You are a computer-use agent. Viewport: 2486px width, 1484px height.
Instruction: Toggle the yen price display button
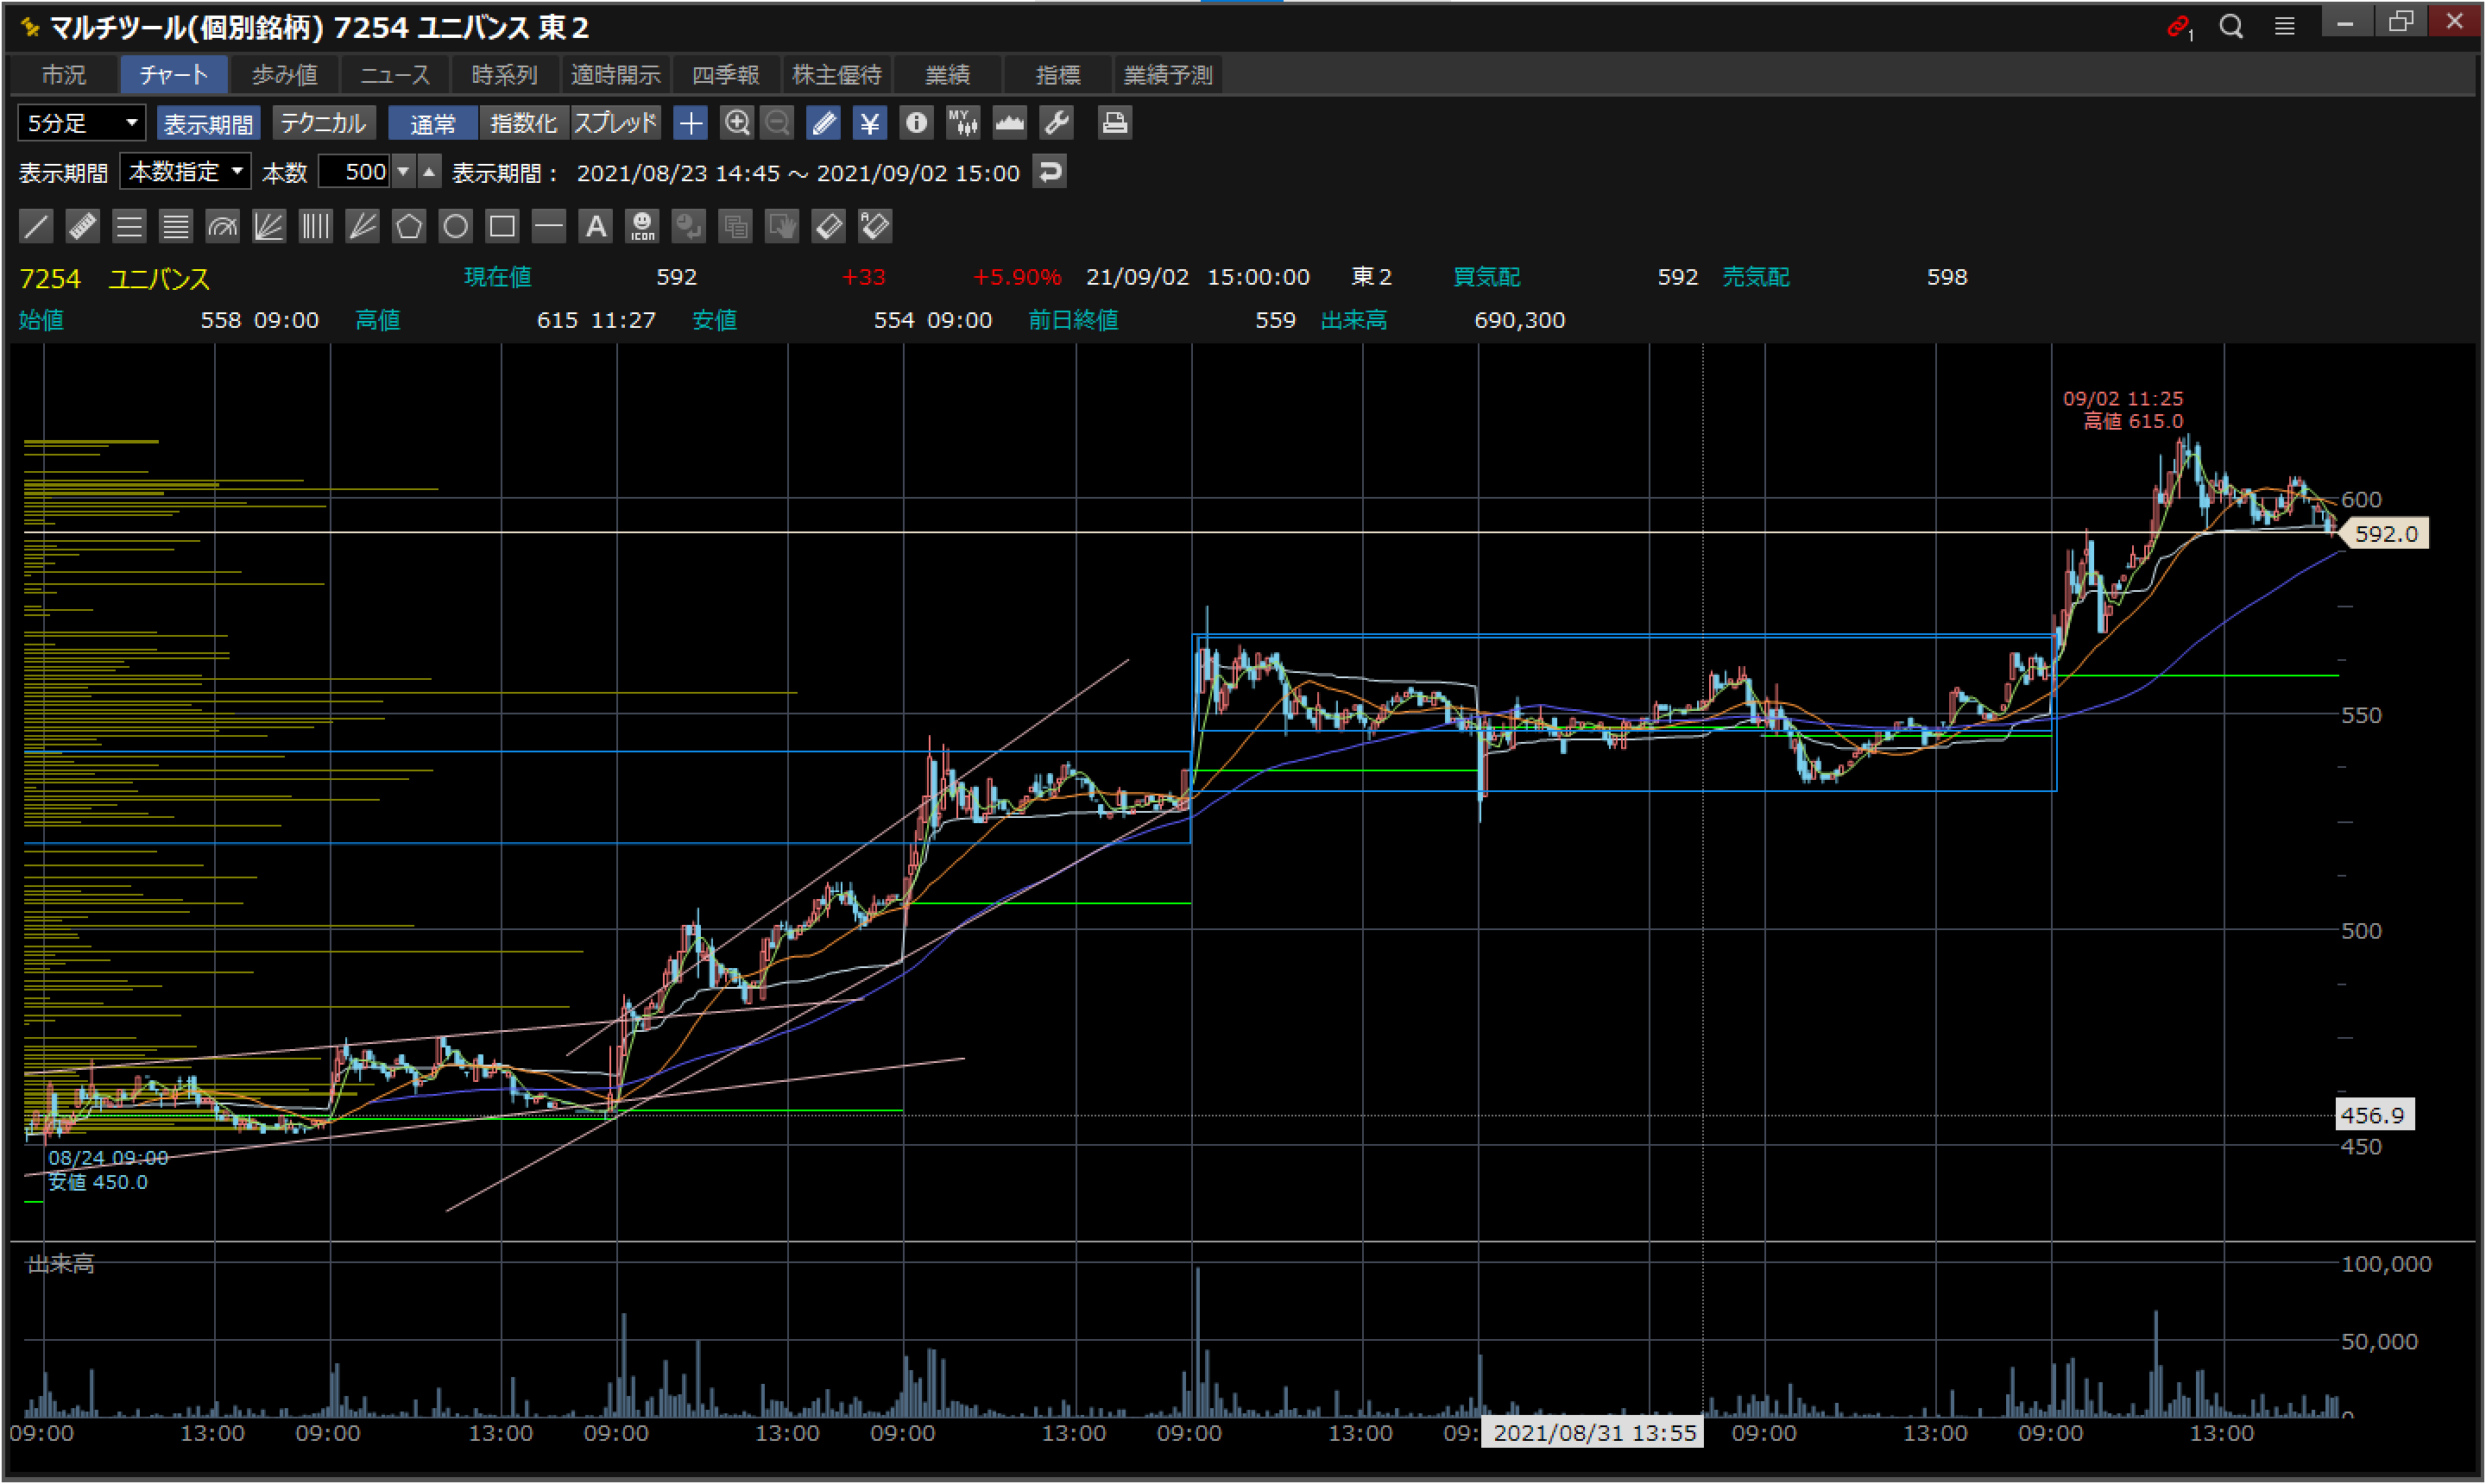tap(869, 123)
